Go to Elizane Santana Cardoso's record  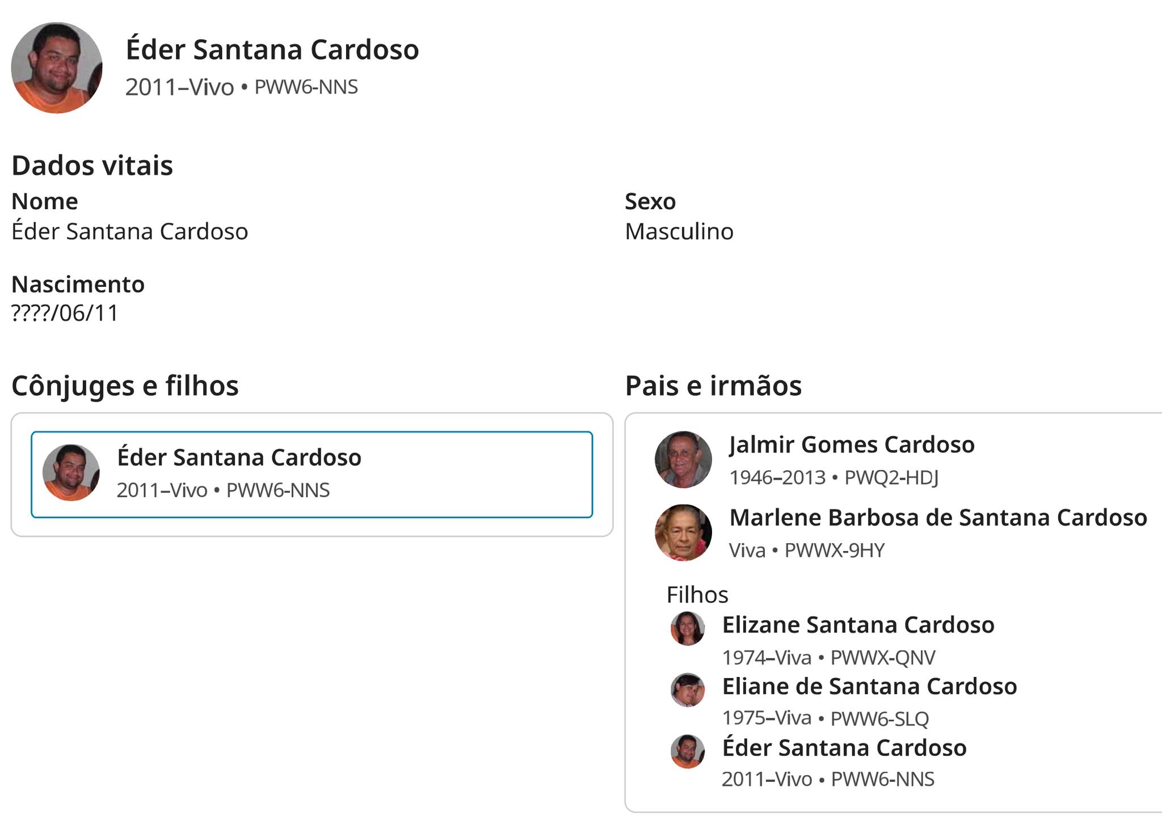coord(858,625)
